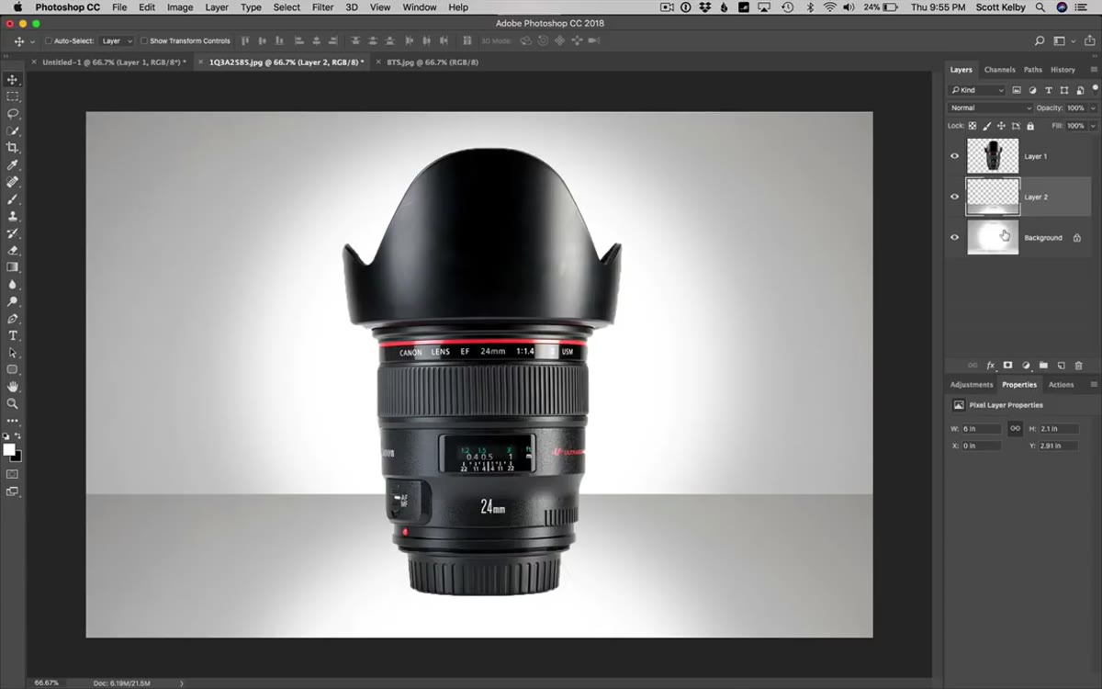The height and width of the screenshot is (689, 1102).
Task: Select the Rectangular Marquee tool
Action: pyautogui.click(x=12, y=96)
